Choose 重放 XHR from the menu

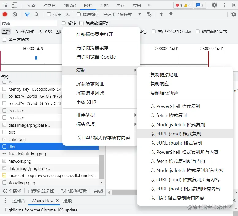click(100, 102)
